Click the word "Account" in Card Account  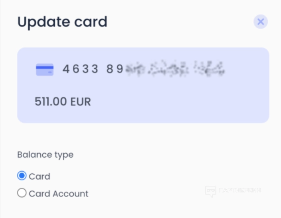70,194
